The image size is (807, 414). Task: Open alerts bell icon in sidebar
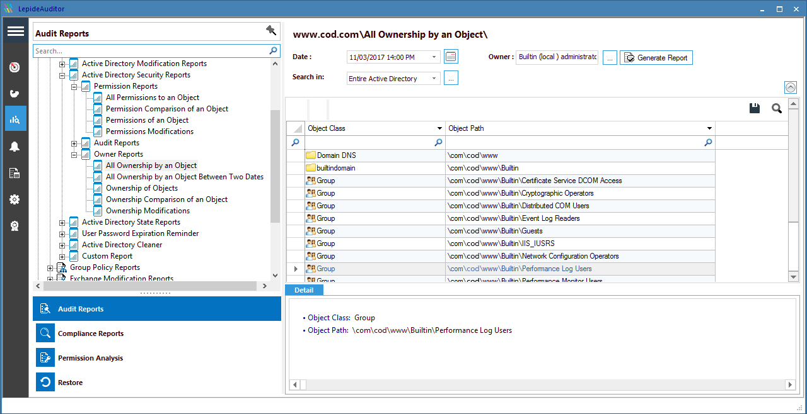pos(15,147)
